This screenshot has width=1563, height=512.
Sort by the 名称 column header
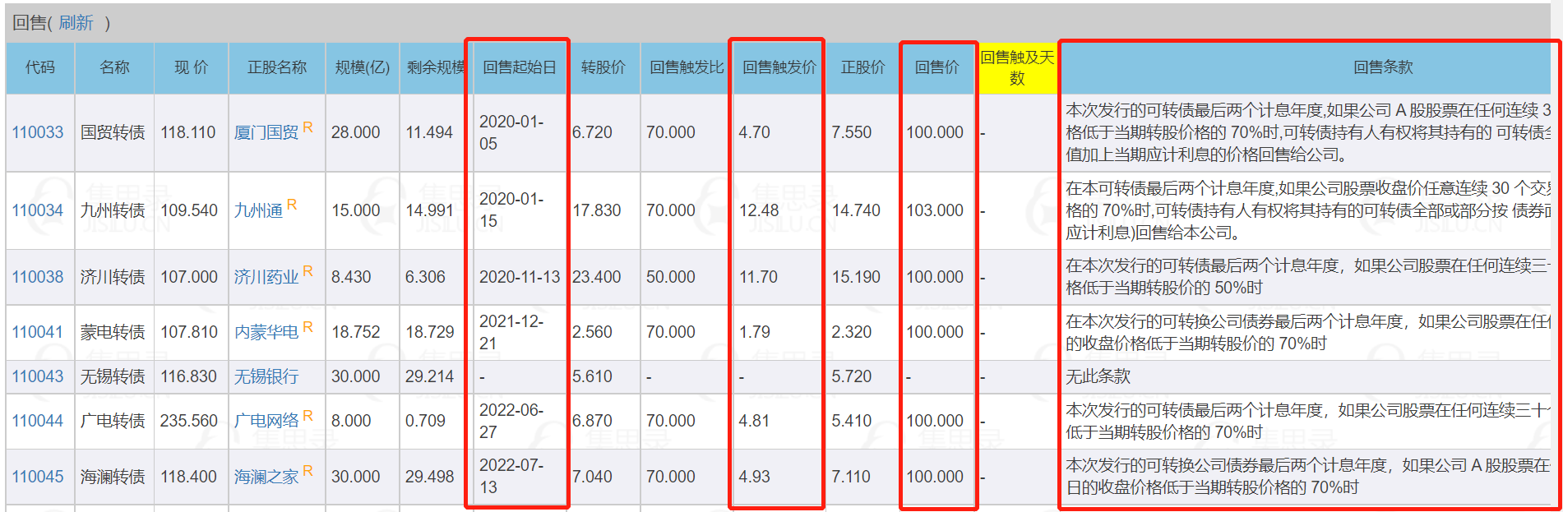click(114, 67)
